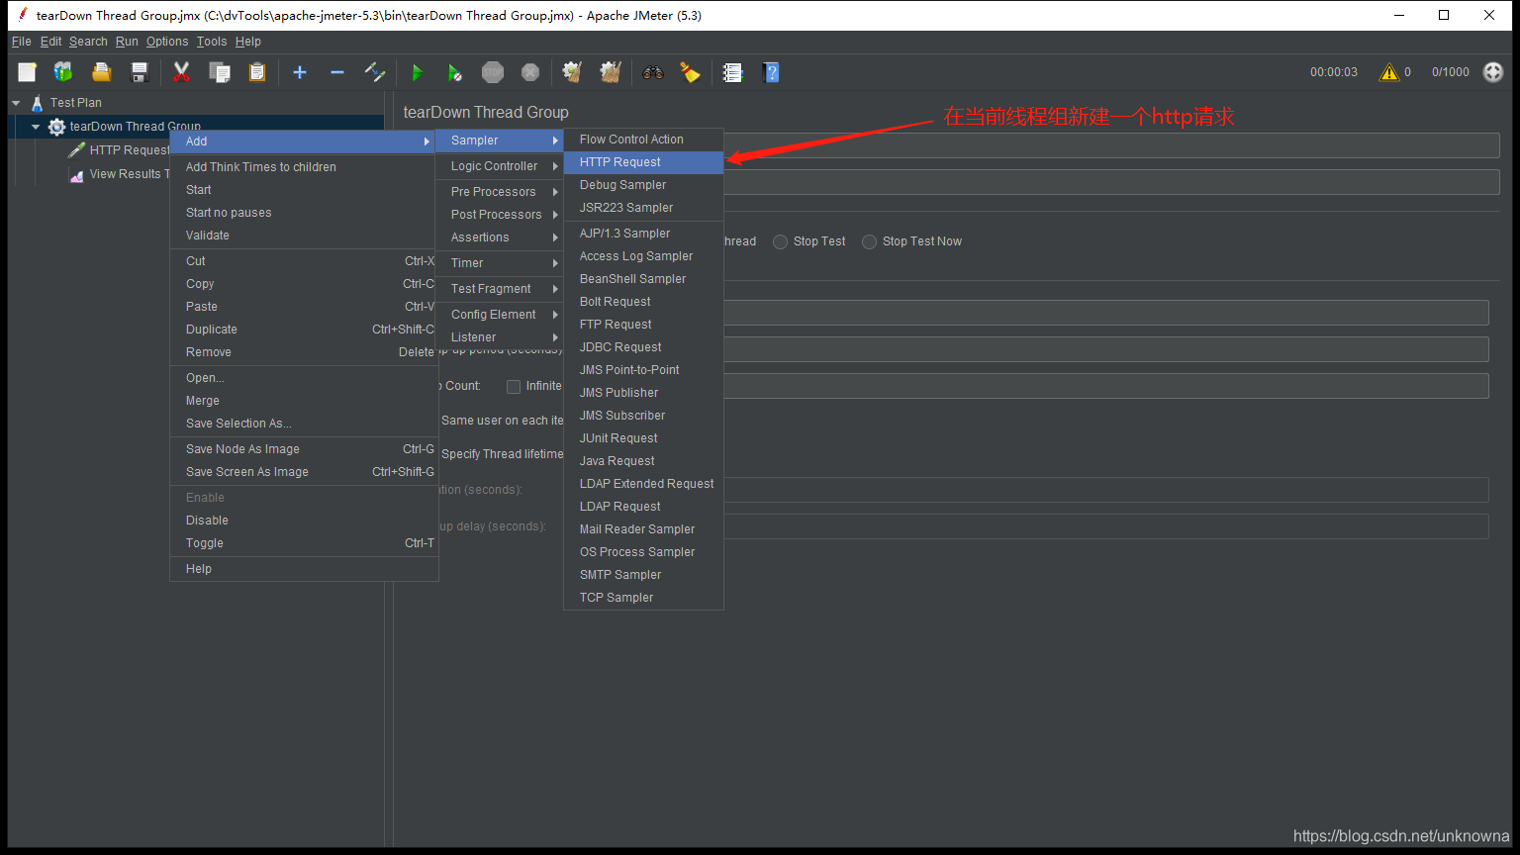This screenshot has width=1520, height=855.
Task: Select the Stop Test radio button
Action: 781,241
